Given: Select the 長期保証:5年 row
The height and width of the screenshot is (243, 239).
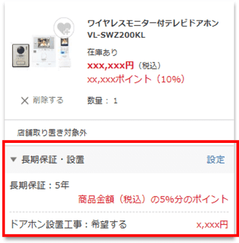Looking at the screenshot, I should (x=119, y=192).
